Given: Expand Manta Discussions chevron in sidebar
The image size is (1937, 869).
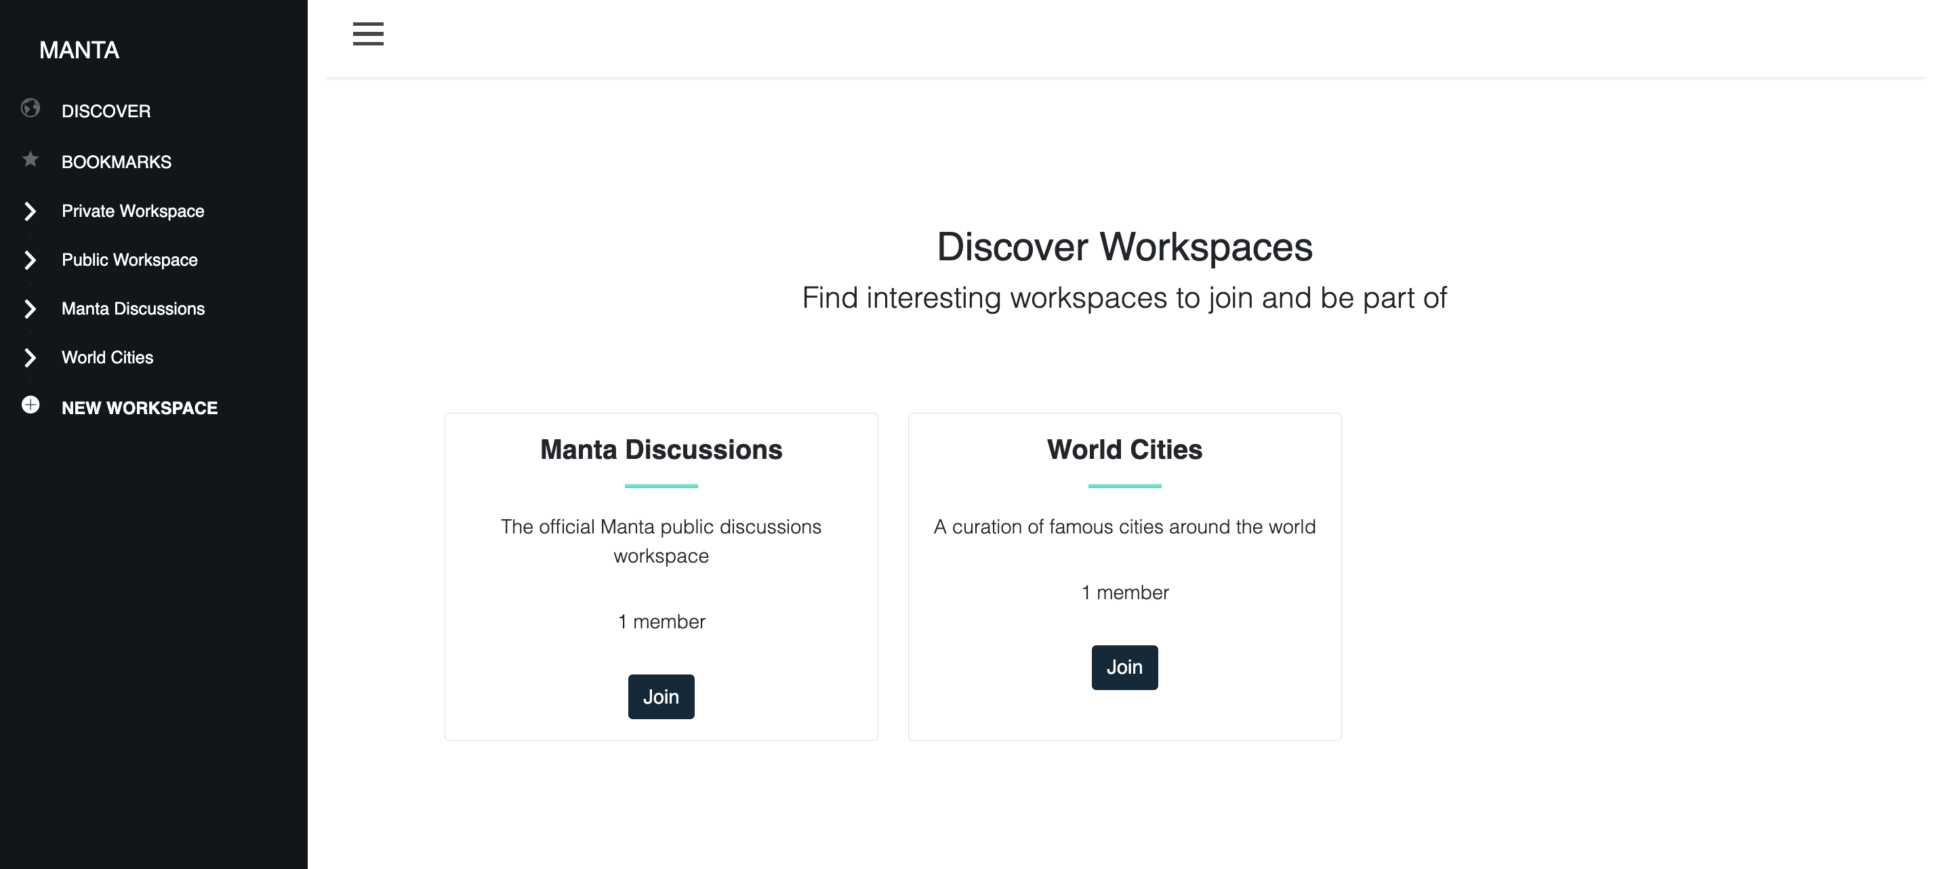Looking at the screenshot, I should (x=30, y=309).
